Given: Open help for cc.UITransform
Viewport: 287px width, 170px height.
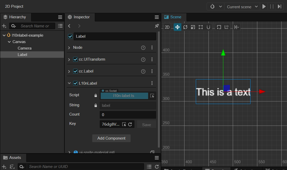Looking at the screenshot, I should click(x=143, y=60).
